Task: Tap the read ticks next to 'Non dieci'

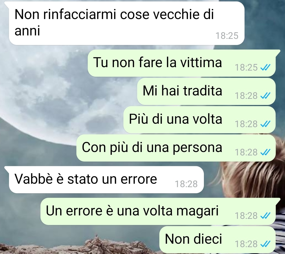Action: point(265,244)
